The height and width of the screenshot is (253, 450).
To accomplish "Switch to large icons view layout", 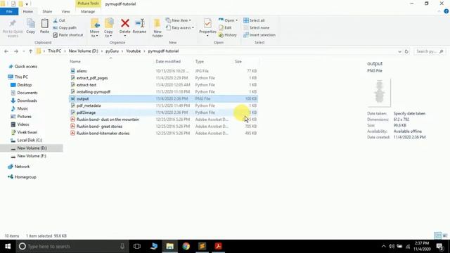I will tap(445, 235).
